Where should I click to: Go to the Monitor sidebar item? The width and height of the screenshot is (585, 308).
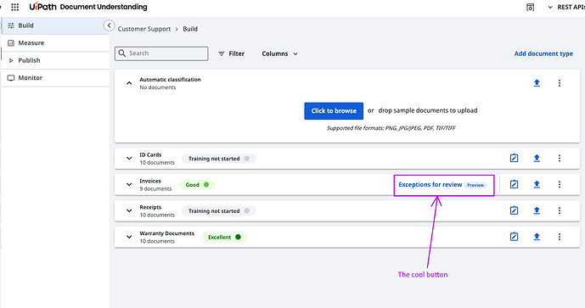click(55, 77)
